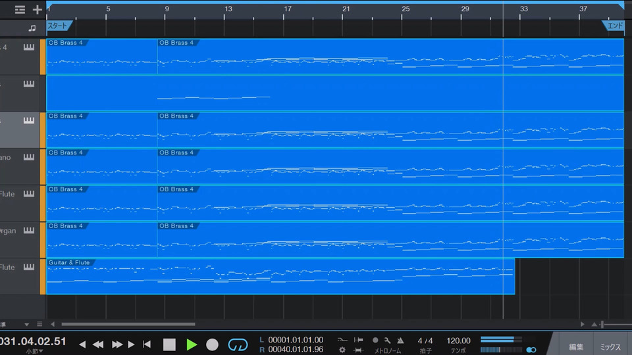Click the horizontal scrollbar thumb
This screenshot has width=632, height=355.
(x=128, y=324)
